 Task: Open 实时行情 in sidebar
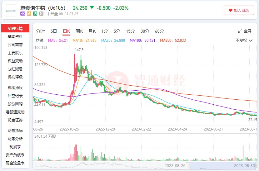[15, 29]
